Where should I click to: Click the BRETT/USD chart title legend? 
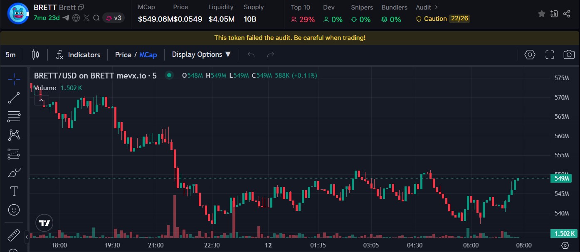95,76
